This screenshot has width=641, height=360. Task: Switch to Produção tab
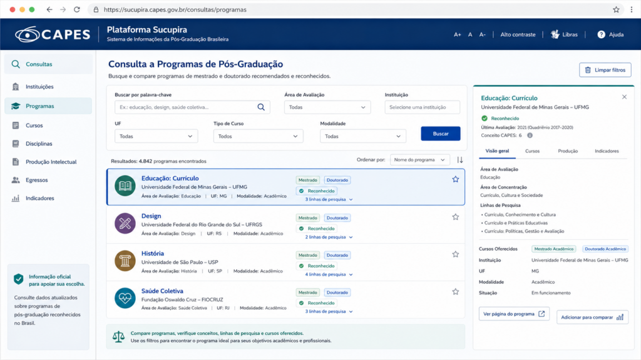(568, 151)
